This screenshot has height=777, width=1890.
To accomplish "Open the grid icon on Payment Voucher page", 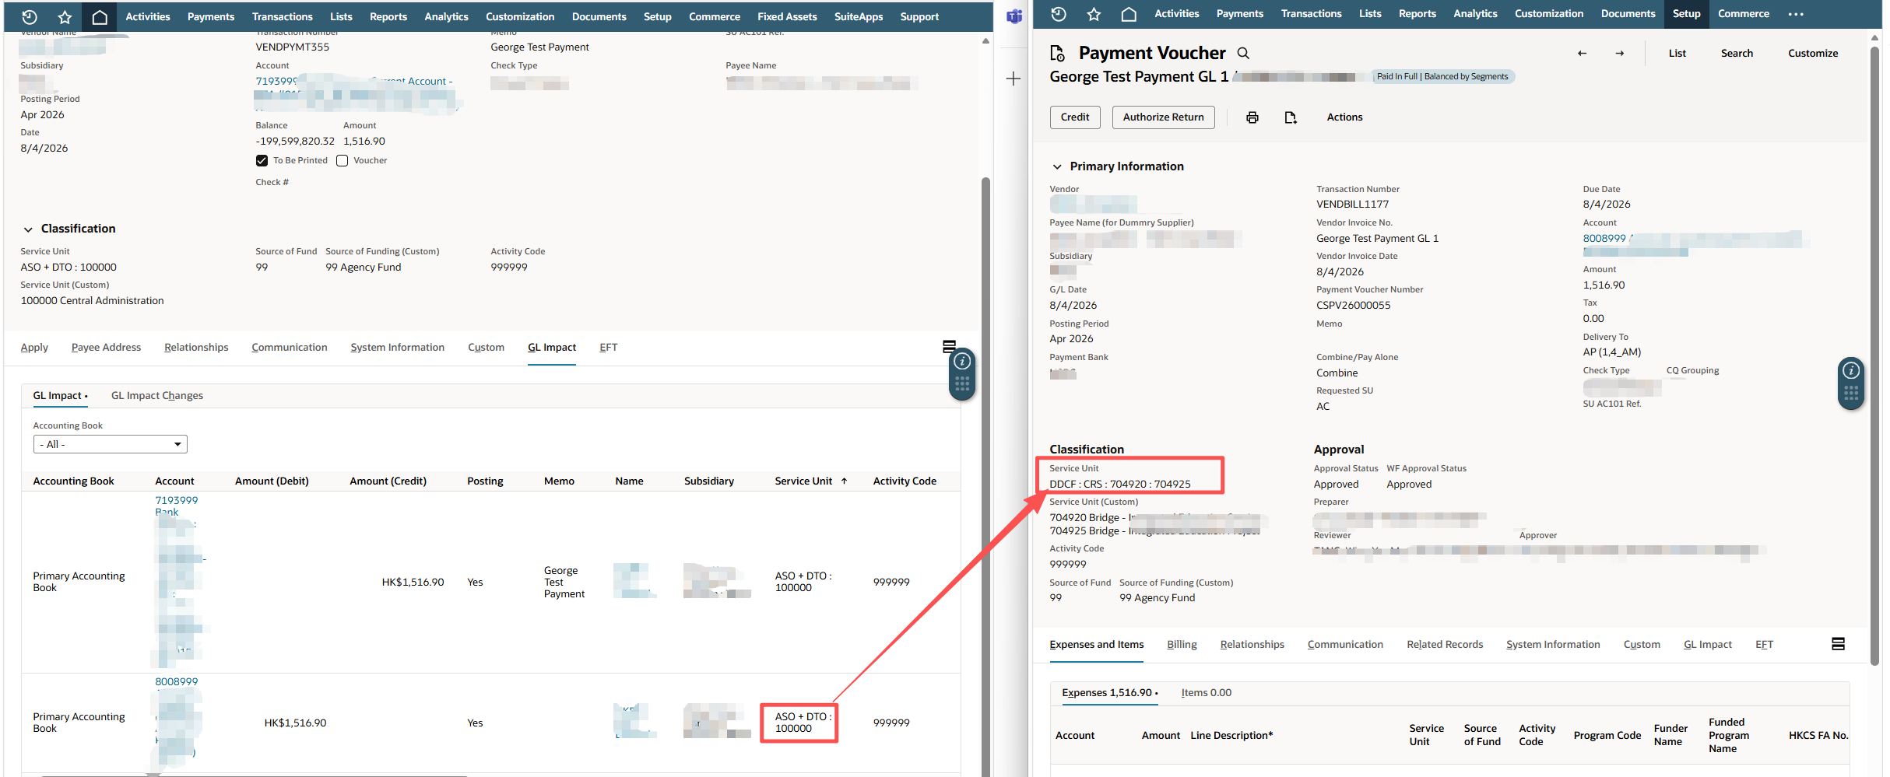I will coord(1851,393).
